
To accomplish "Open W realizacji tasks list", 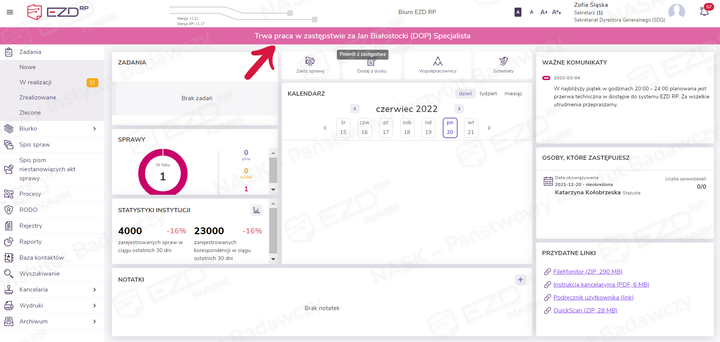I will 35,82.
